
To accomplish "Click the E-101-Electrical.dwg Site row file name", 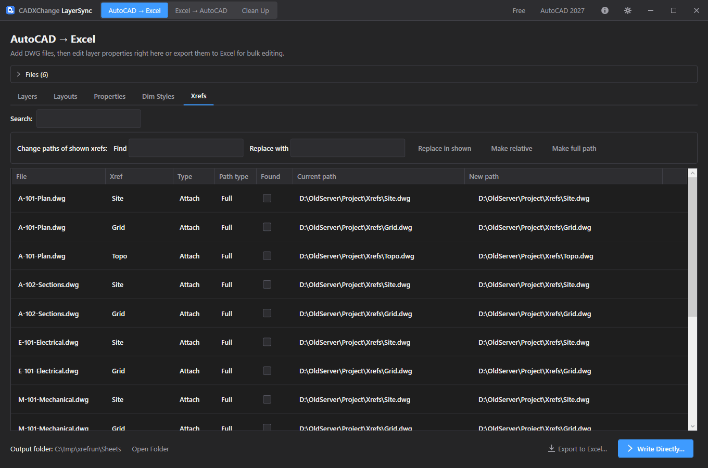I will click(x=48, y=342).
